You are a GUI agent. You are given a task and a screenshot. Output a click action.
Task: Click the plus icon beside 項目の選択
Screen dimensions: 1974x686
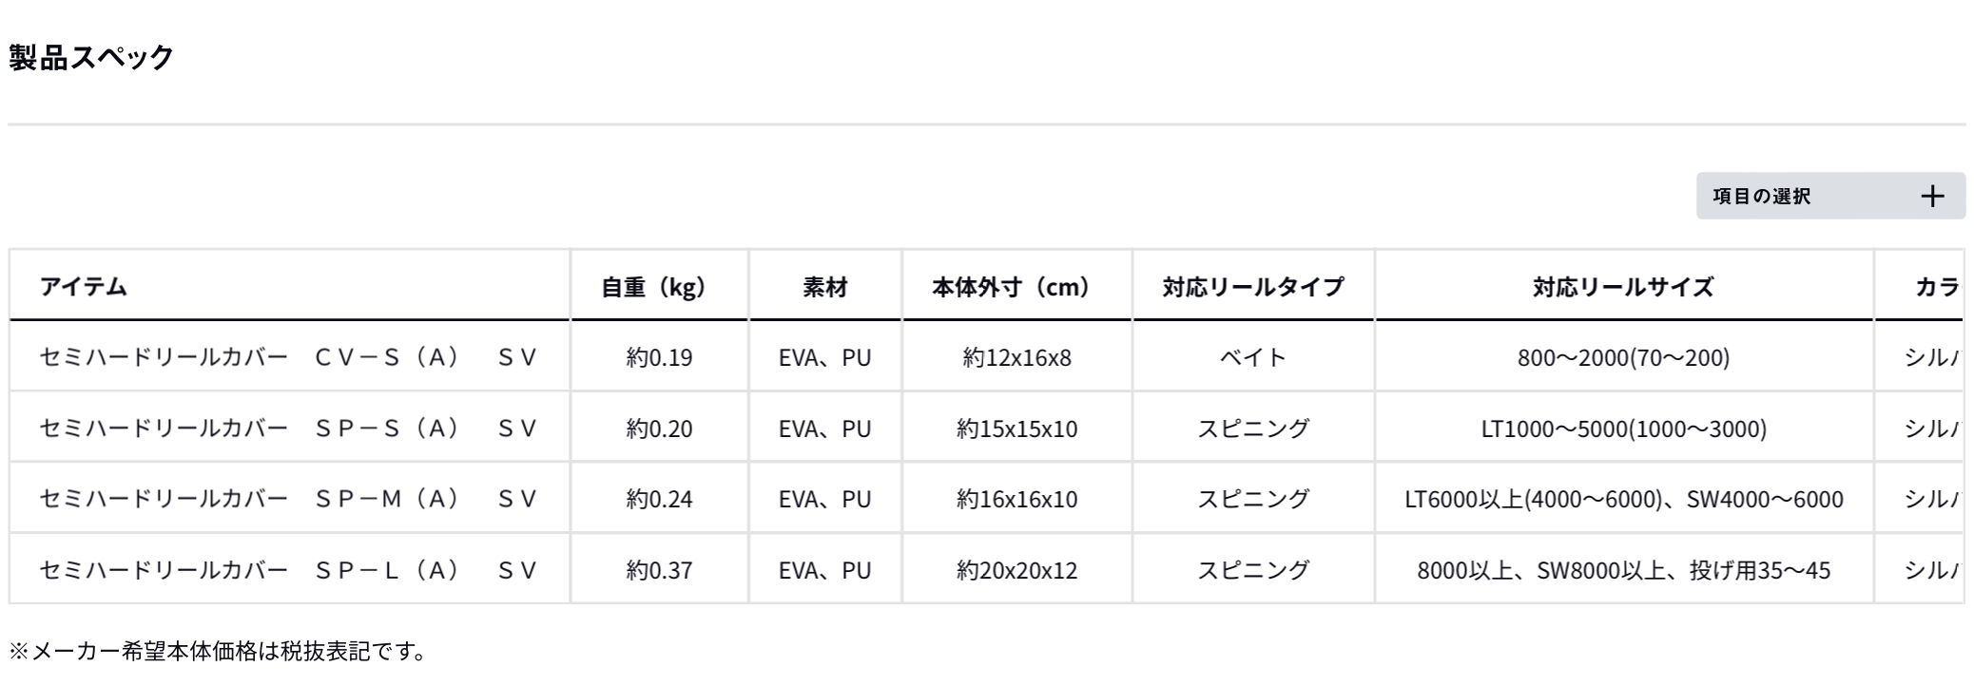(x=1931, y=197)
